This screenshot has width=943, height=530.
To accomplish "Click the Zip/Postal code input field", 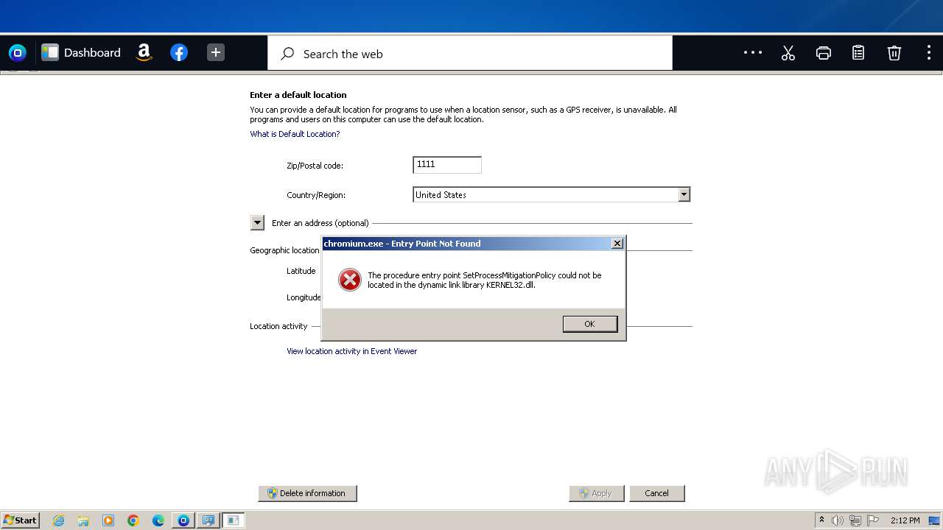I will [447, 165].
